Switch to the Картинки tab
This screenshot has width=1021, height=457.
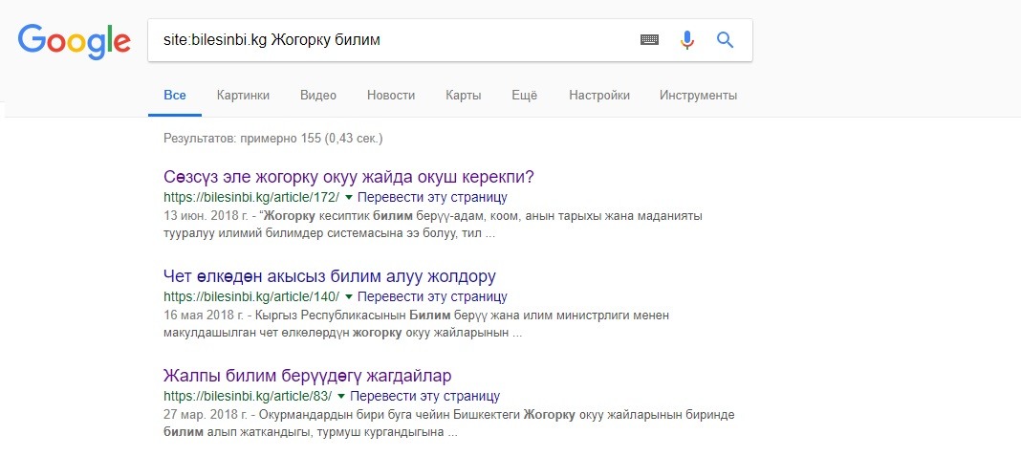click(243, 96)
